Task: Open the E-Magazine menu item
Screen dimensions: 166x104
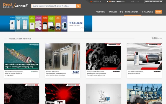Action: 147,12
